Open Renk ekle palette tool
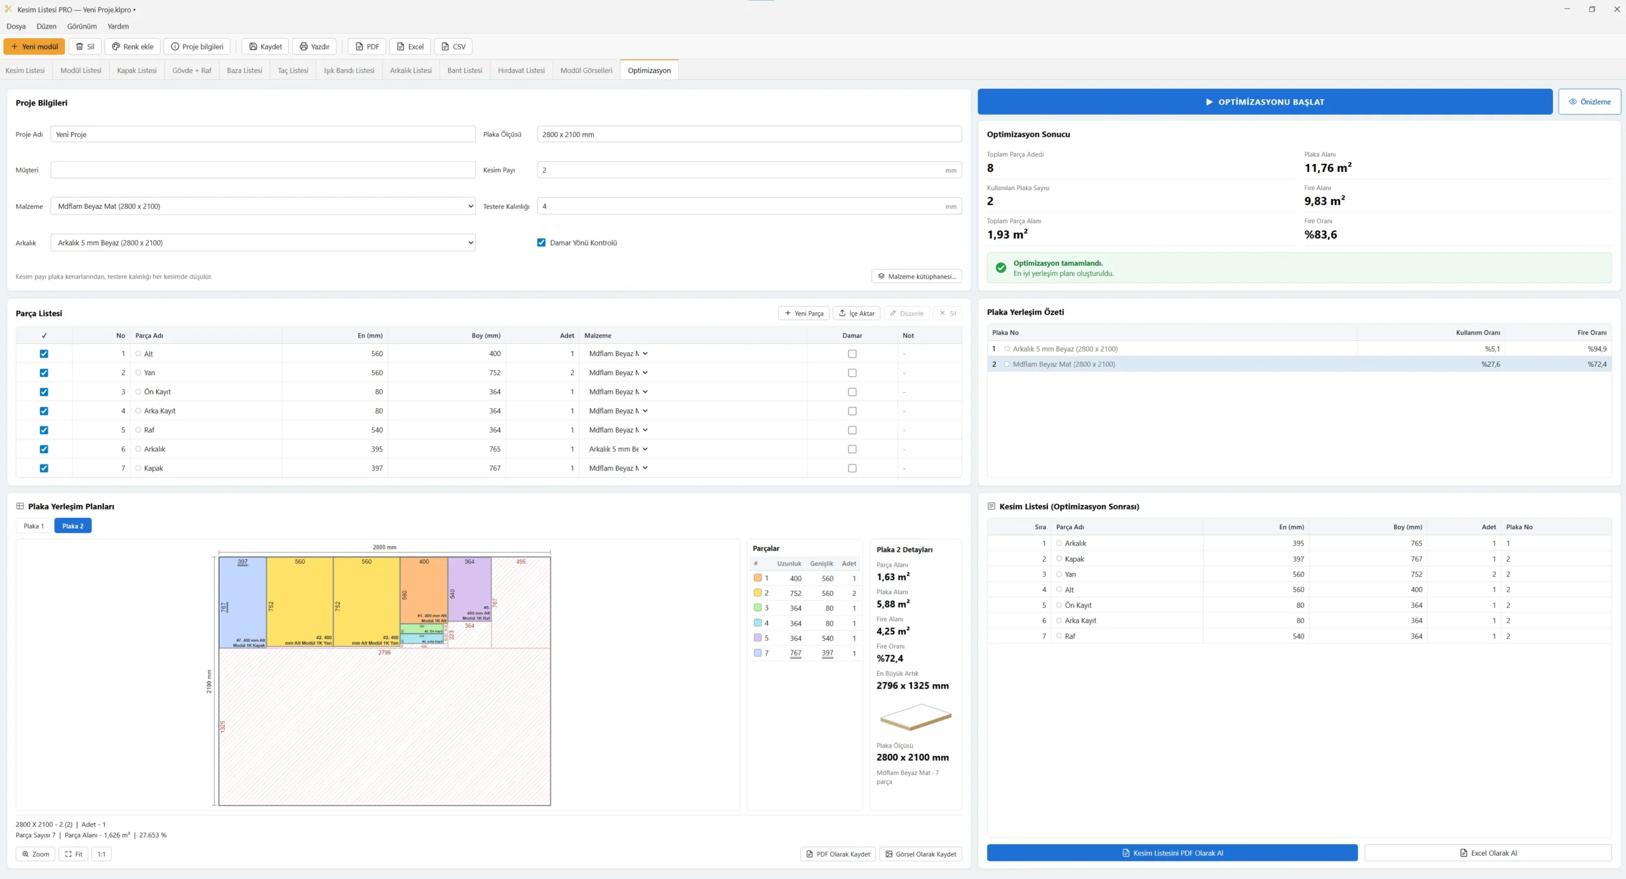 click(133, 46)
